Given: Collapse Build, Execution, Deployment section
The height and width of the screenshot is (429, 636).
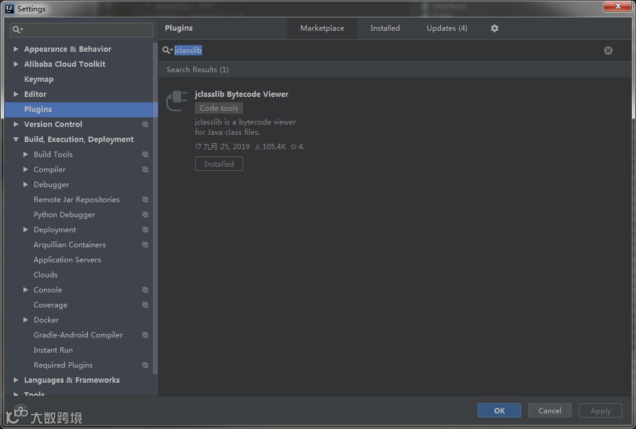Looking at the screenshot, I should 16,139.
